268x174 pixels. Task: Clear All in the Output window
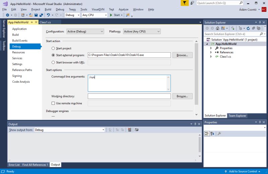(130, 130)
